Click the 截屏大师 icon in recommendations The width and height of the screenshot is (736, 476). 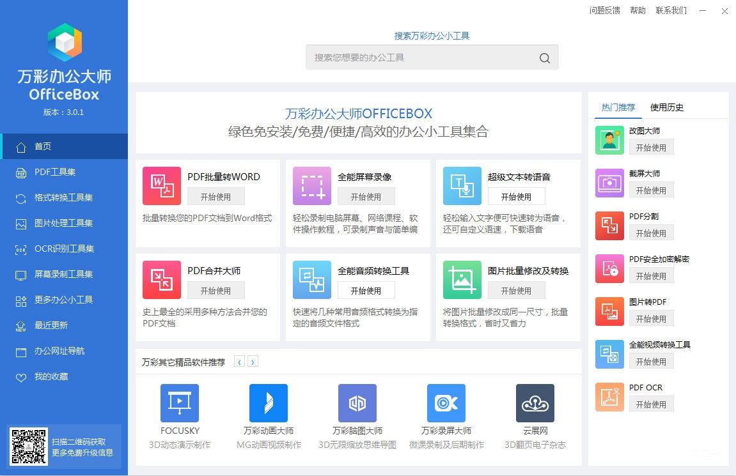609,183
